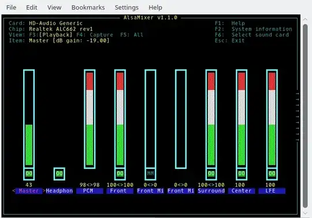Open the Help menu
The width and height of the screenshot is (312, 218).
pos(155,7)
